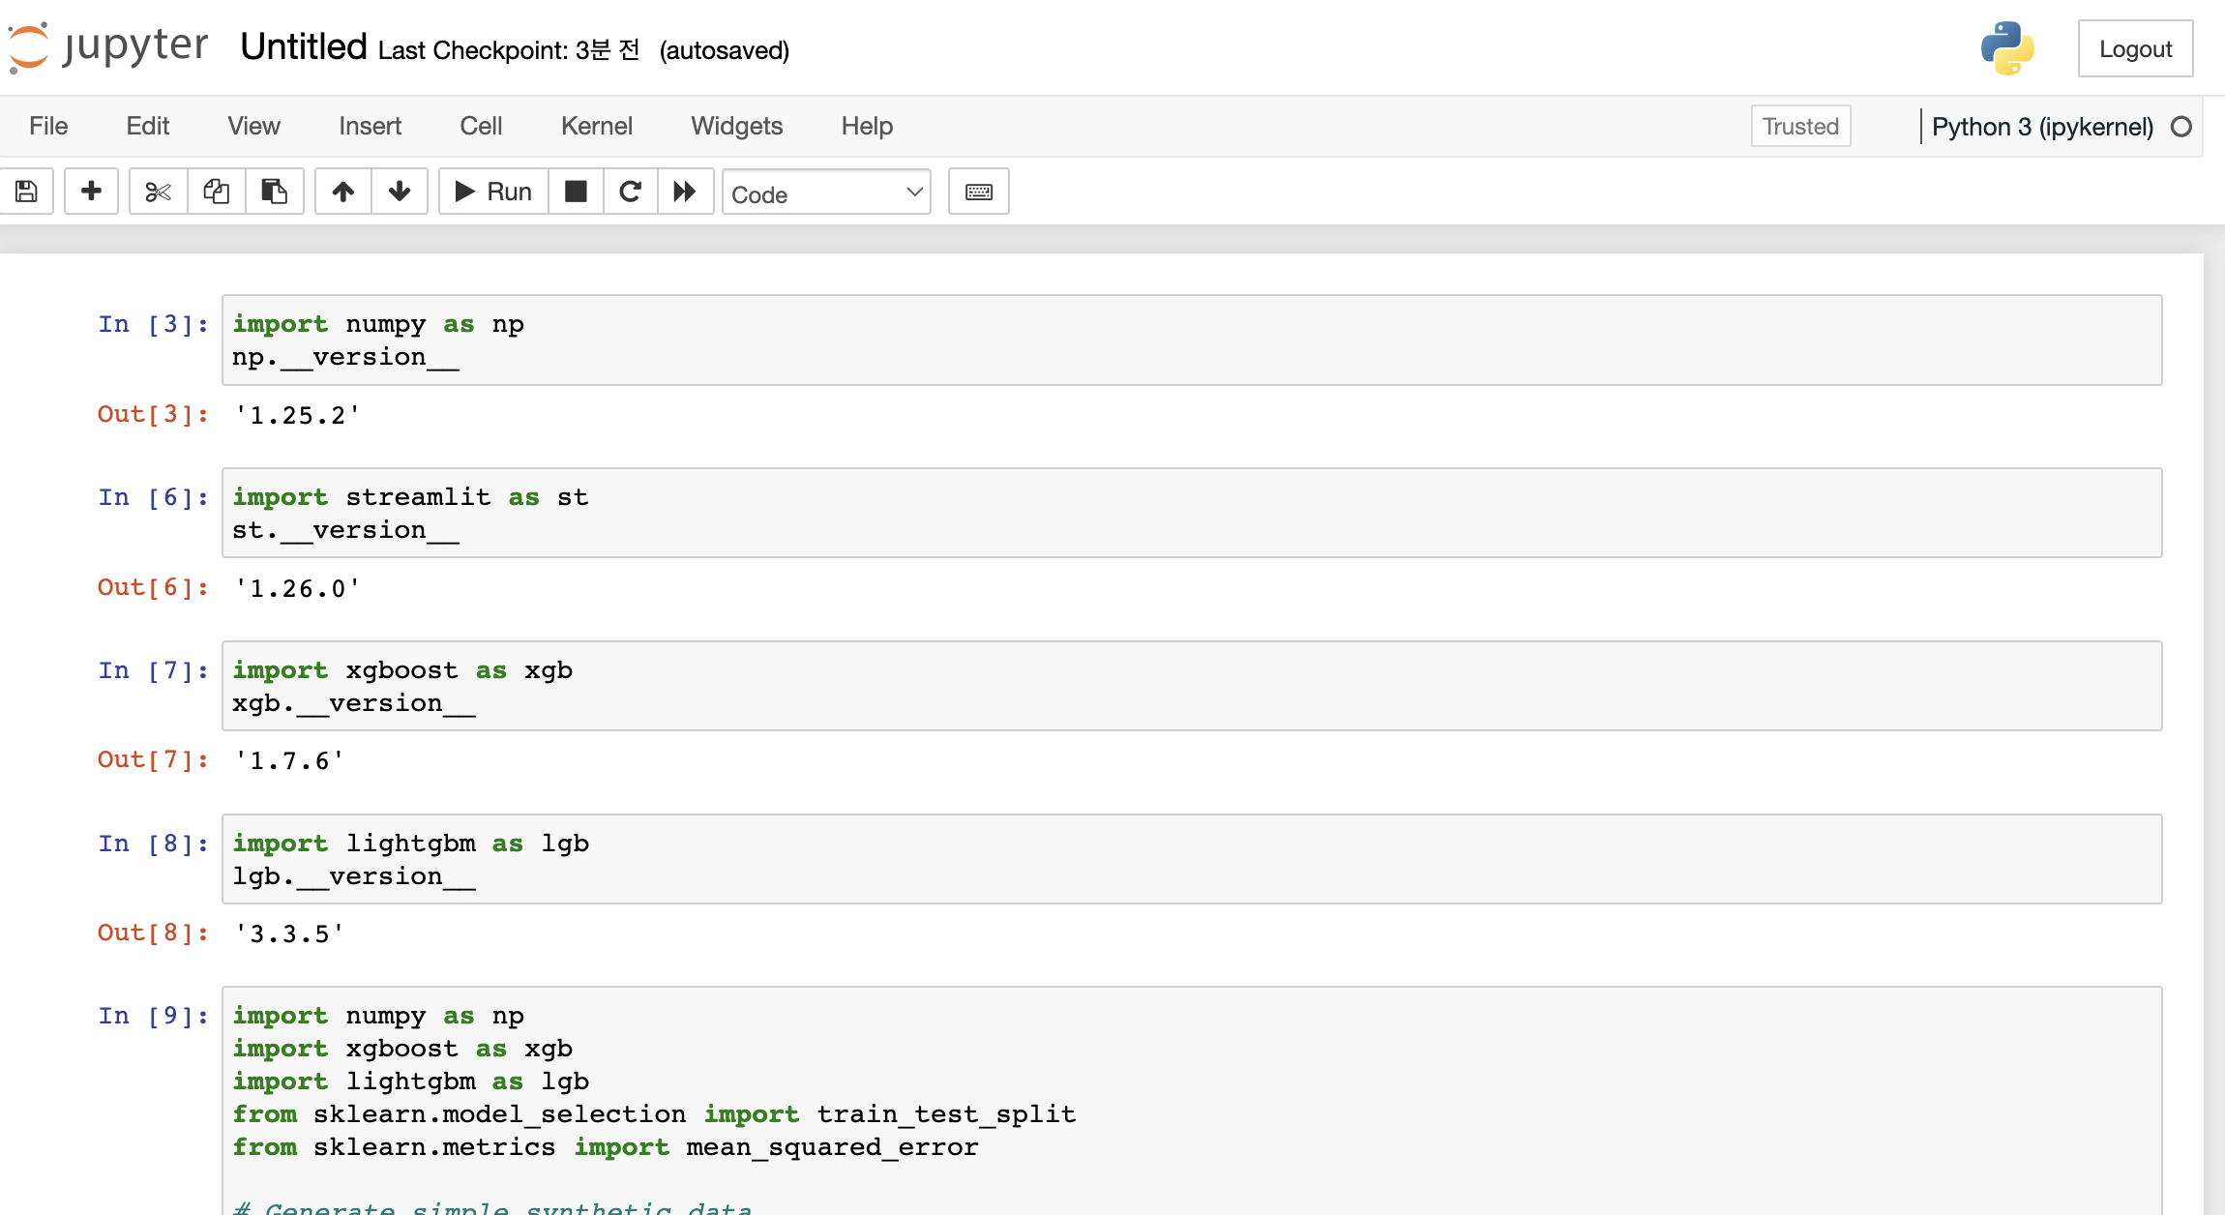This screenshot has height=1215, width=2225.
Task: Open the Edit menu
Action: point(148,126)
